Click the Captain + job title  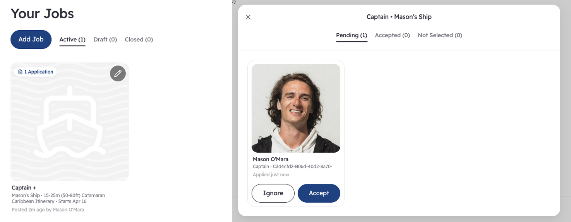tap(24, 188)
